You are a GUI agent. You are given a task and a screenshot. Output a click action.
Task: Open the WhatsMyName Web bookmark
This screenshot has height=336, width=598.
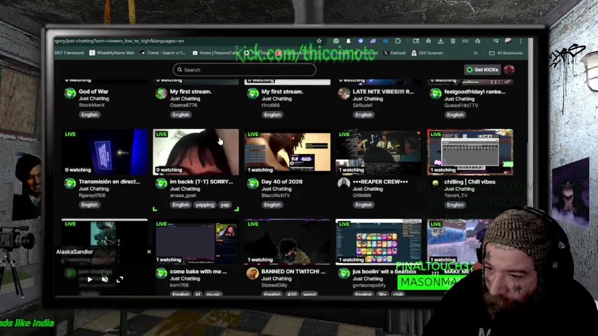[x=112, y=53]
